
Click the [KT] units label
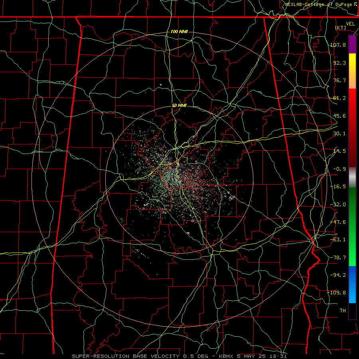tap(341, 28)
